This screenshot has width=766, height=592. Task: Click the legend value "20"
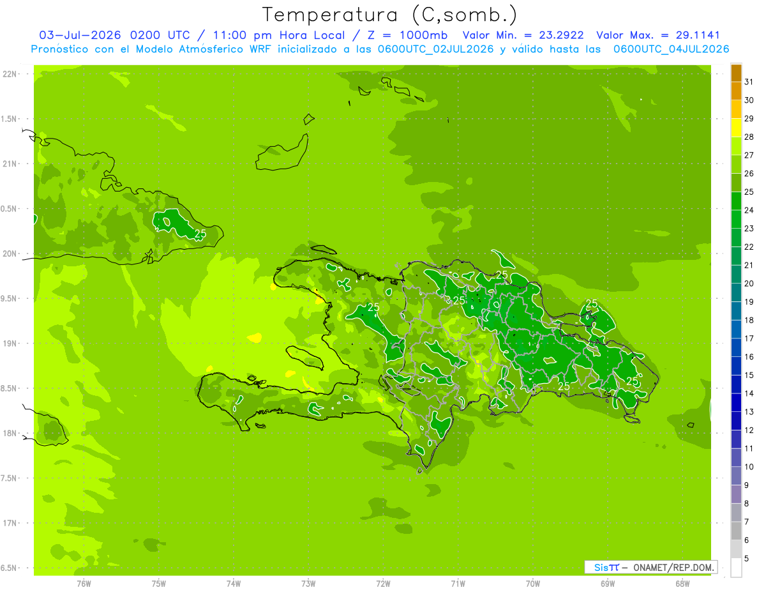749,284
